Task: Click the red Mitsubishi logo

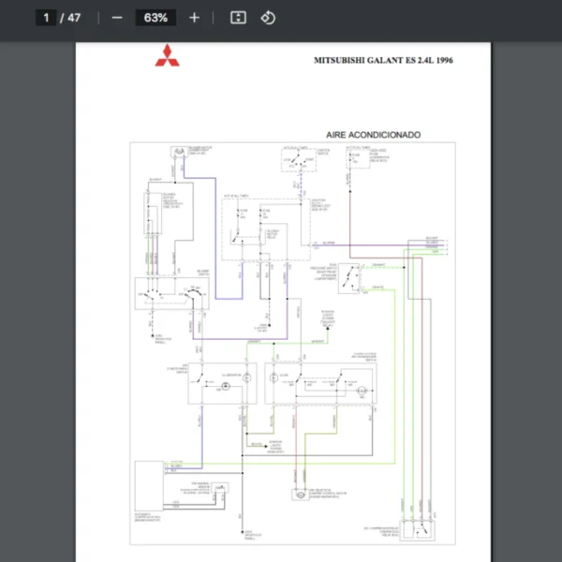Action: 166,55
